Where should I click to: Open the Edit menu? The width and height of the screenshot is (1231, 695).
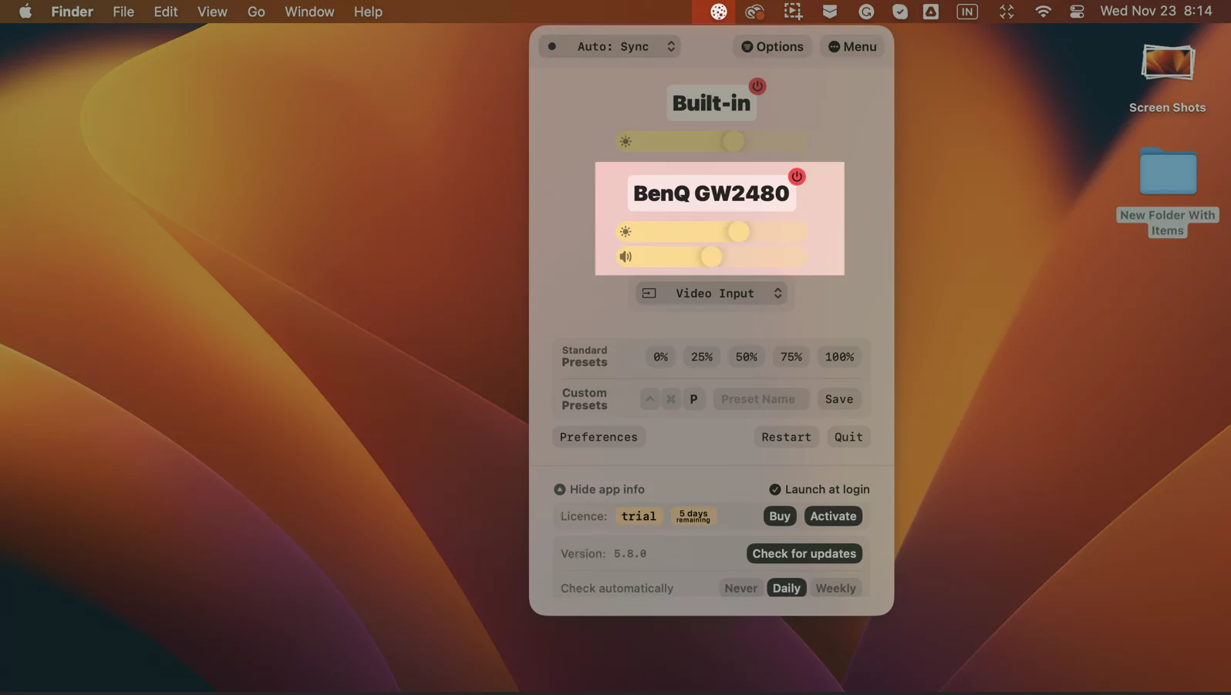click(x=165, y=12)
